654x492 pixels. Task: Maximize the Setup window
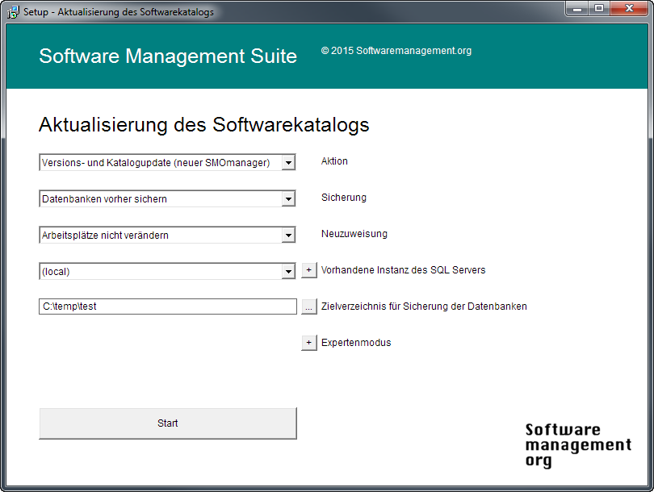pyautogui.click(x=598, y=9)
